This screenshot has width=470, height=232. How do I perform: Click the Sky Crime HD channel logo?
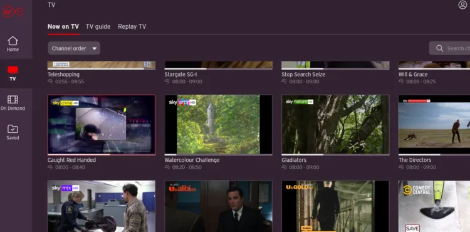(x=65, y=103)
